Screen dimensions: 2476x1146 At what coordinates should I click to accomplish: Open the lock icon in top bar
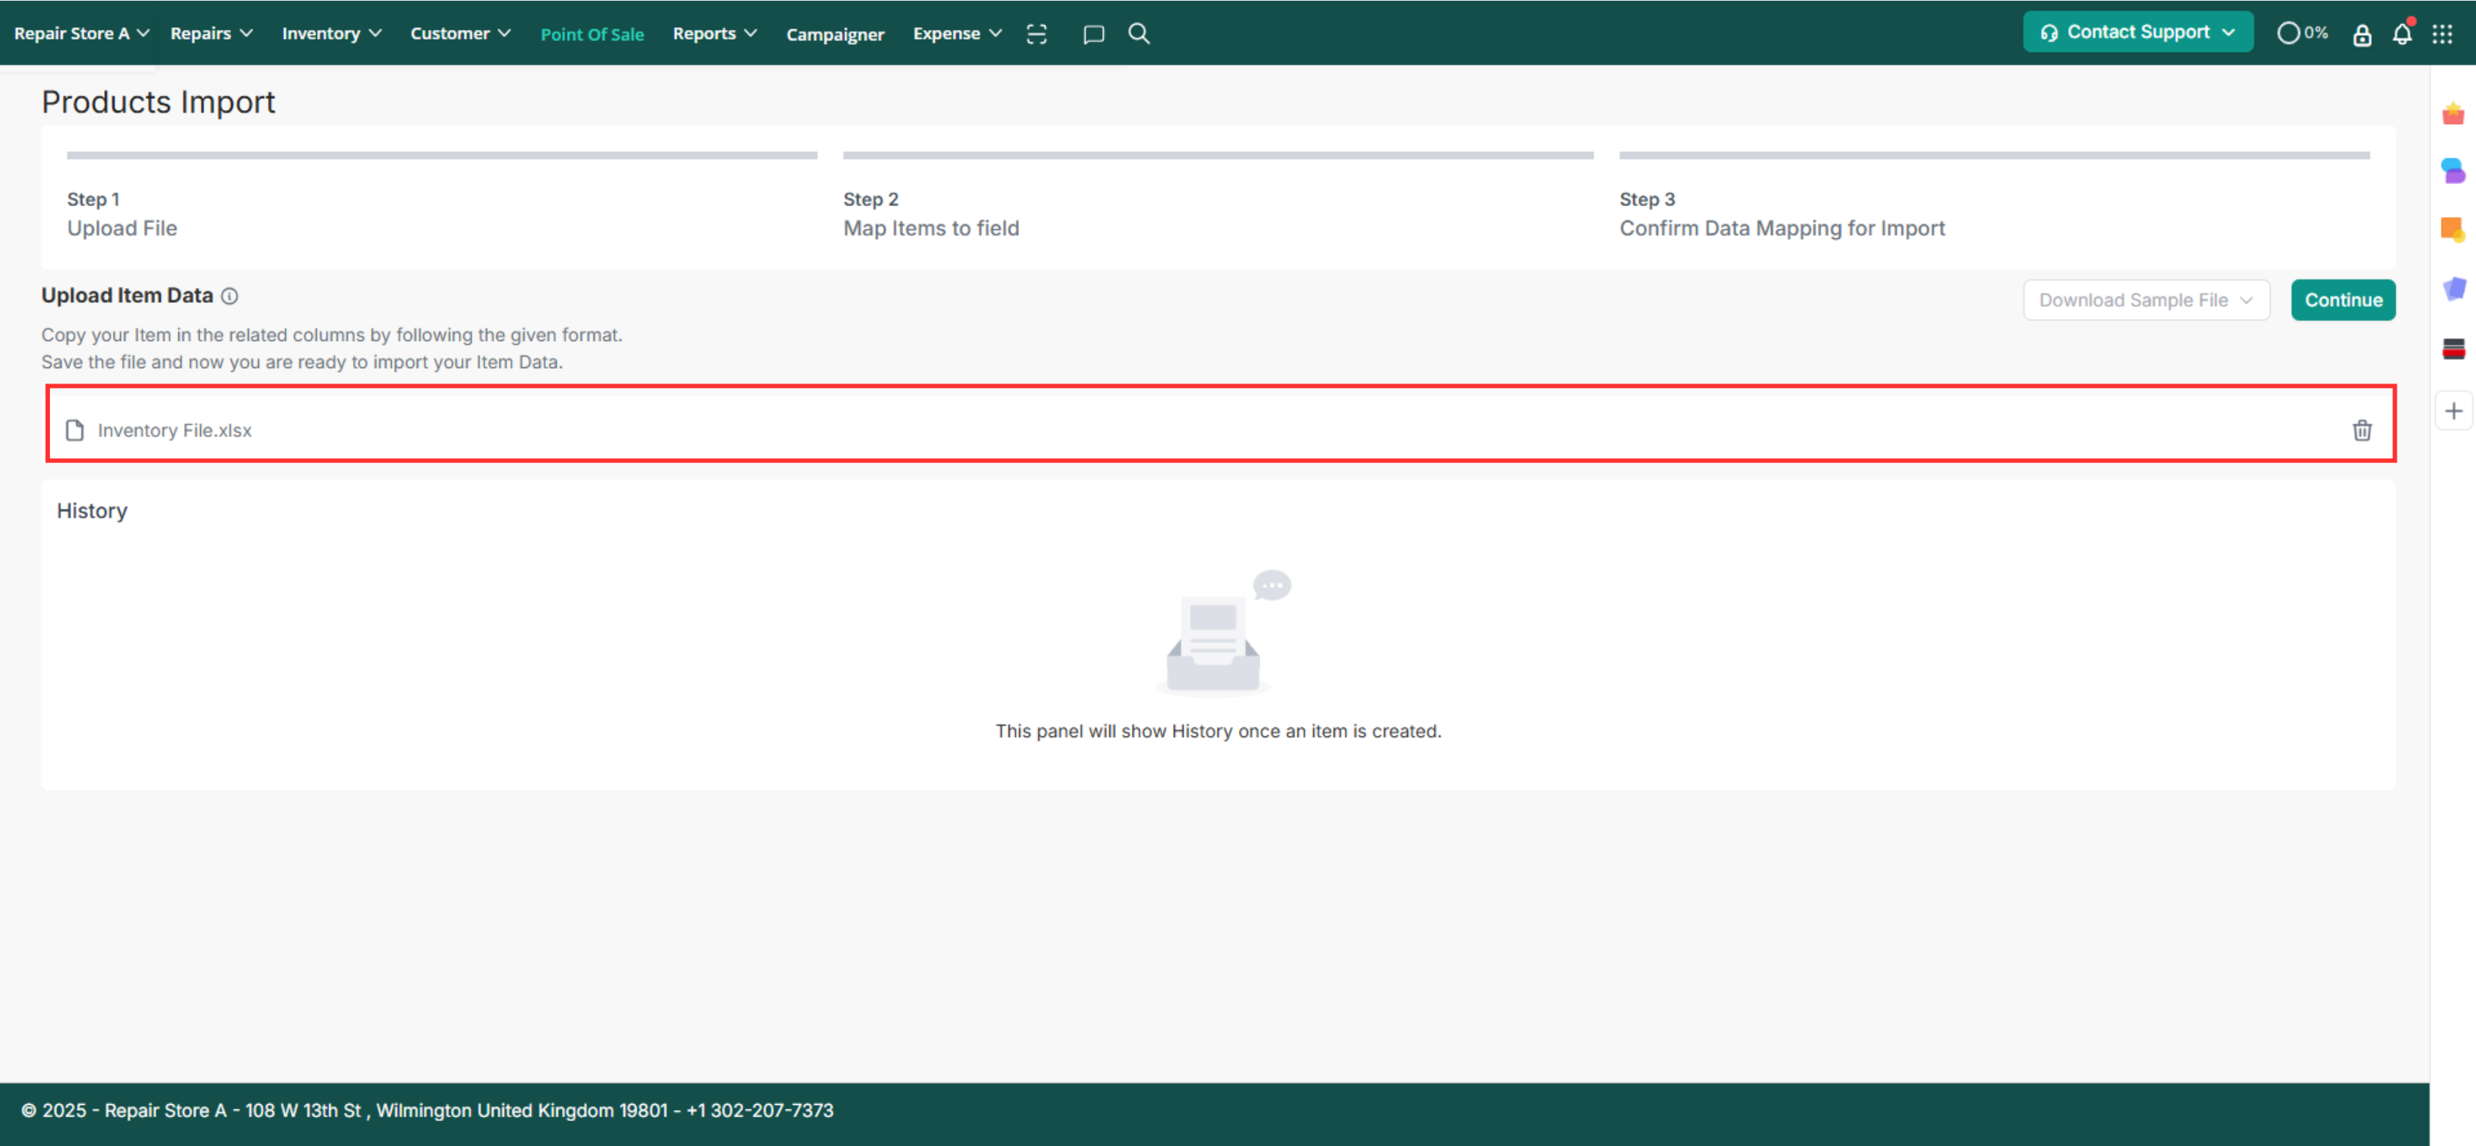point(2362,34)
